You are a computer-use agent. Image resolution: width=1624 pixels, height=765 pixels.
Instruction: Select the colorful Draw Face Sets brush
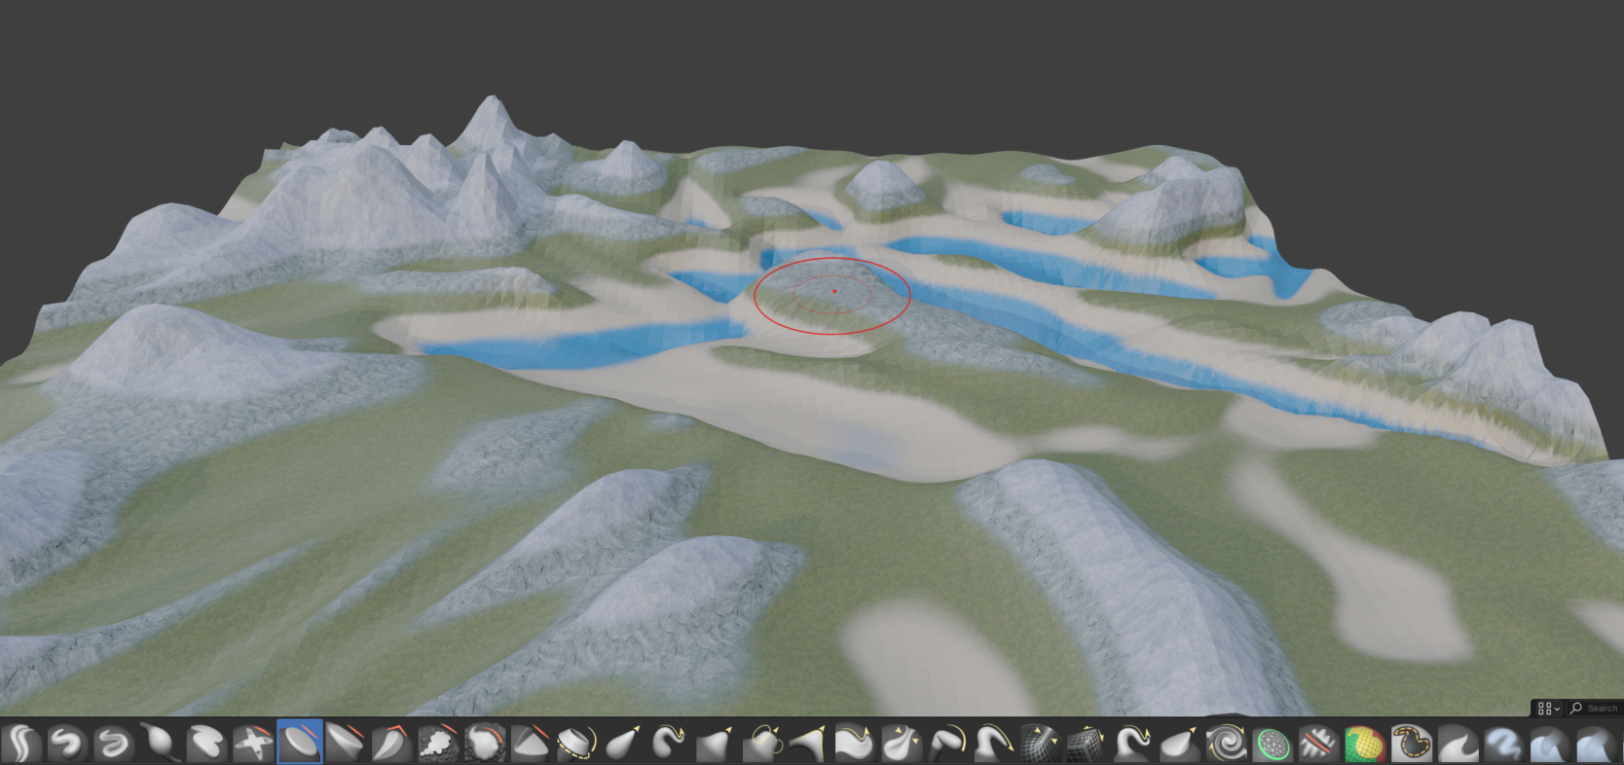tap(1364, 743)
